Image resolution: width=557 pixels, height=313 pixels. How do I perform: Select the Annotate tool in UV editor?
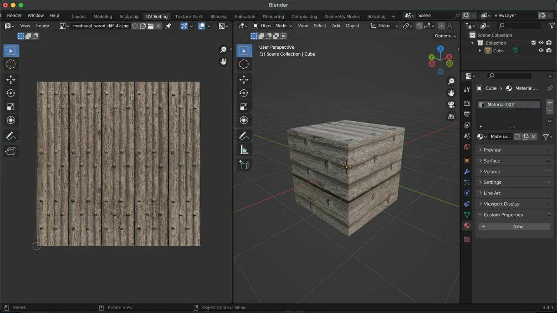[11, 136]
